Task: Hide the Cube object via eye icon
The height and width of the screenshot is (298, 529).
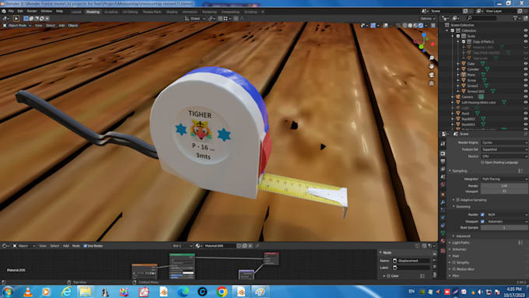Action: (525, 64)
